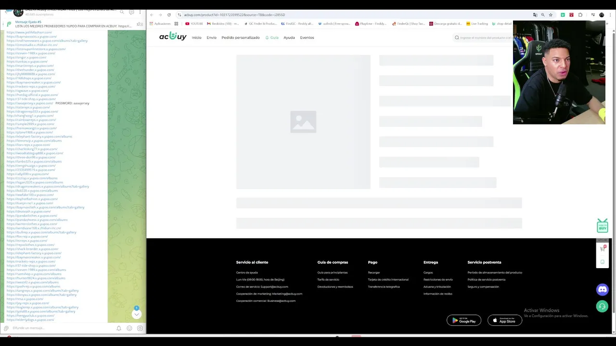Open the Live Tracking bookmark
This screenshot has width=616, height=346.
[x=477, y=24]
